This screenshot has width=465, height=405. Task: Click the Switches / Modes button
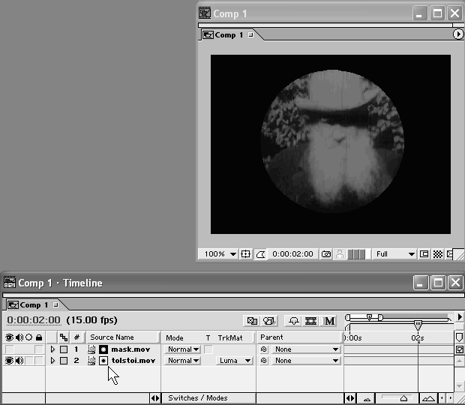pyautogui.click(x=198, y=398)
